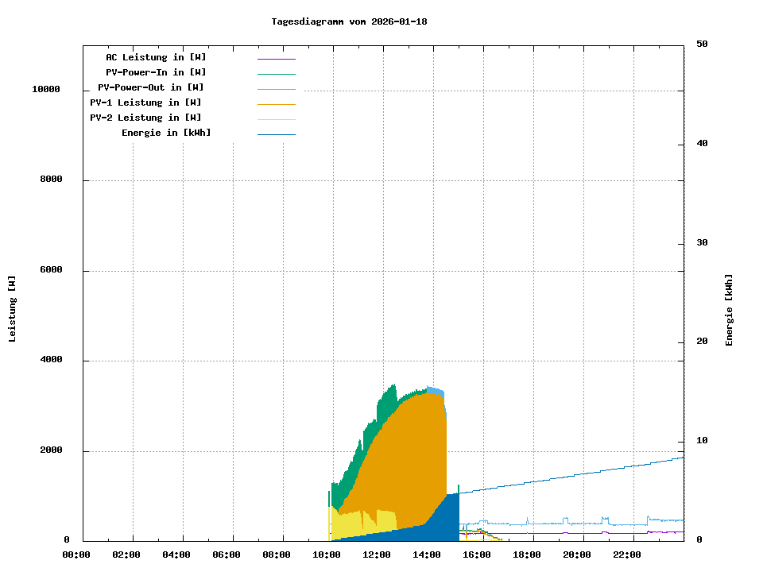Click the chart title Tagesdiagramm vom 2026-01-18

click(x=349, y=21)
